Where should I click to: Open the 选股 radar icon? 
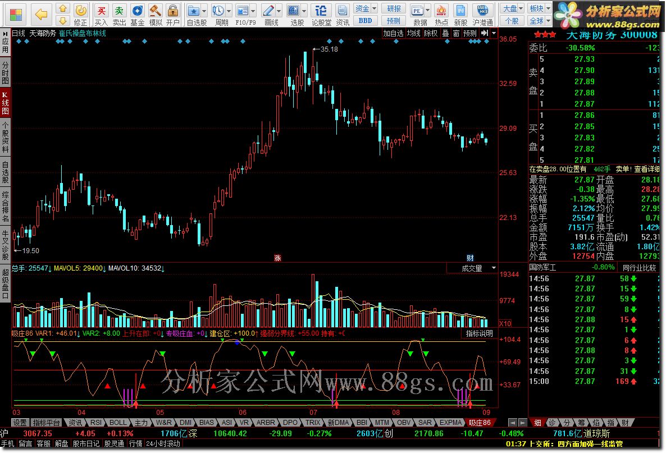pos(294,11)
